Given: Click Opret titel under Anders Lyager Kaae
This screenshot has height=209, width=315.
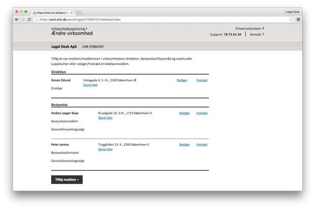Looking at the screenshot, I should (105, 118).
